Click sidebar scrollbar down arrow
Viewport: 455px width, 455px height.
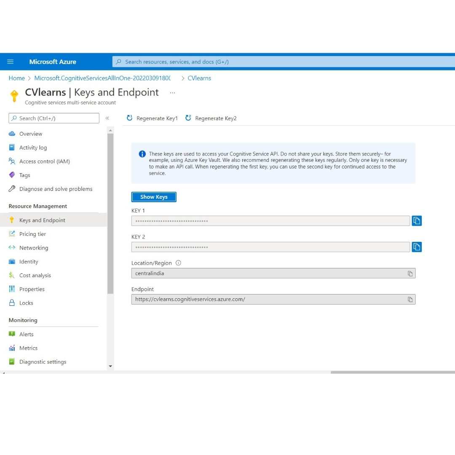(x=110, y=366)
